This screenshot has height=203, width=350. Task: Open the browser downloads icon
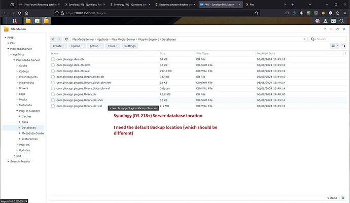(x=294, y=13)
